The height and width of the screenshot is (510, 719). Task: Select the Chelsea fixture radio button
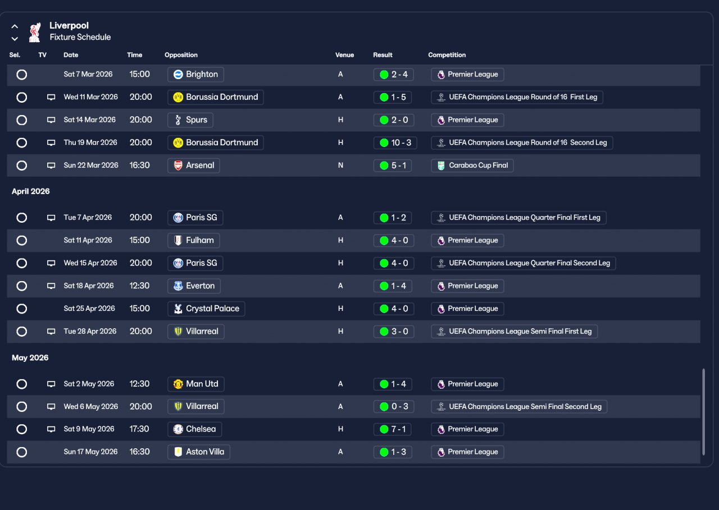coord(21,429)
